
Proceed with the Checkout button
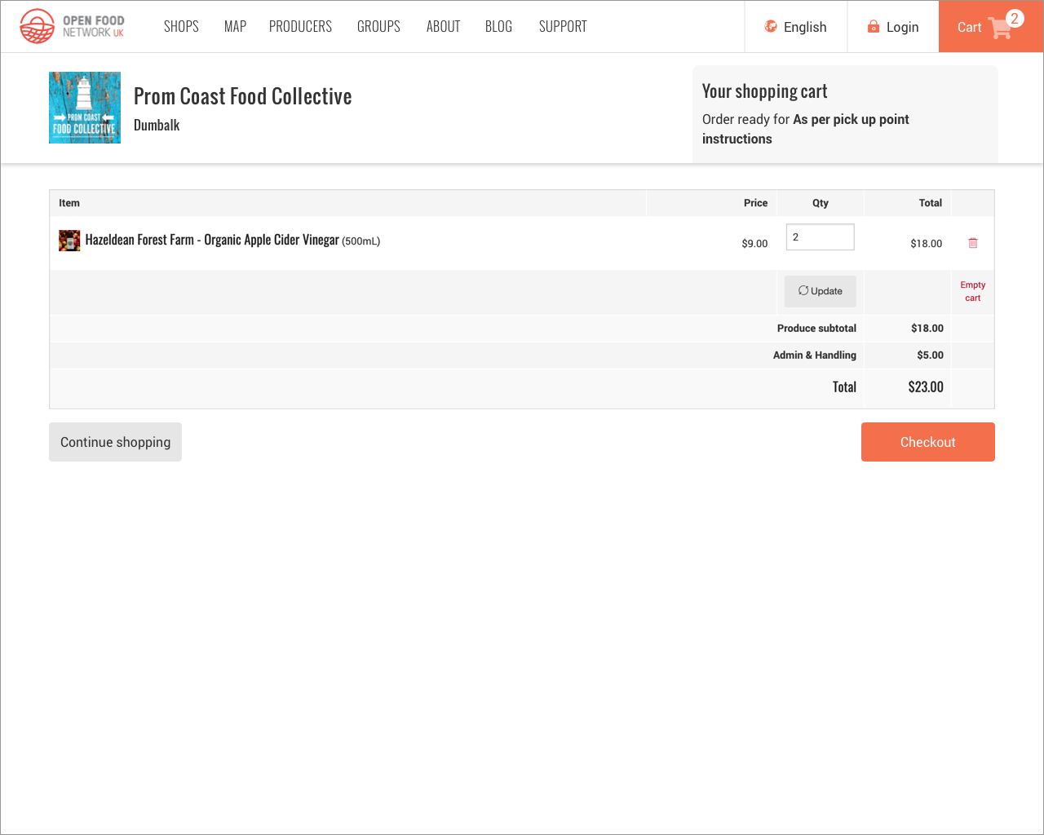coord(928,442)
